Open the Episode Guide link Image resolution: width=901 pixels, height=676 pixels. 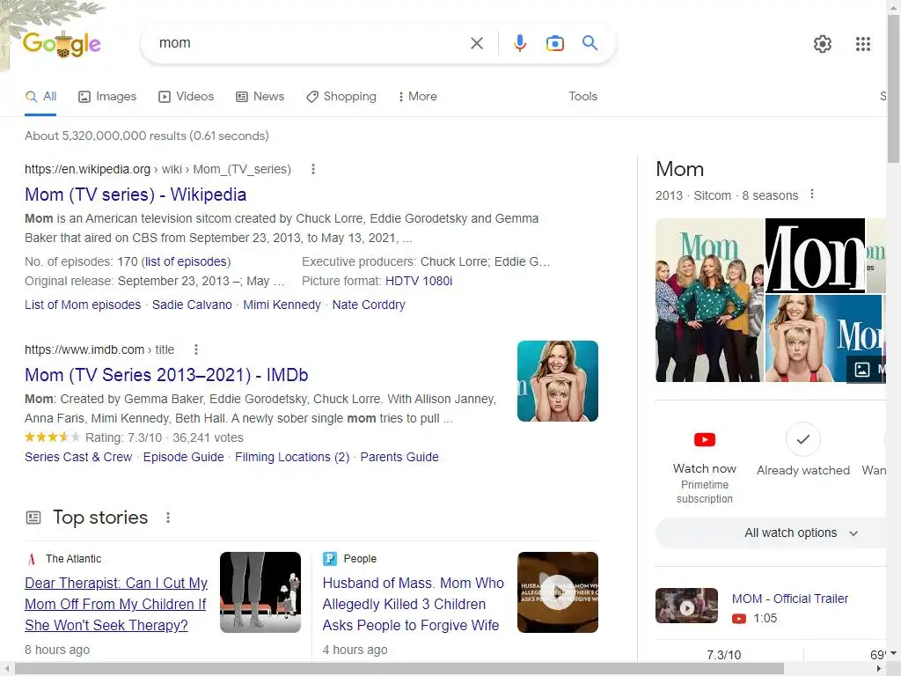pos(183,457)
